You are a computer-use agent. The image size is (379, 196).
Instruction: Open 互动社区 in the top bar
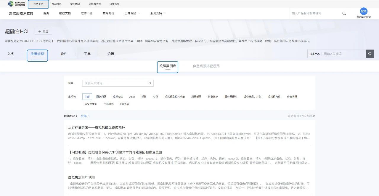click(x=57, y=4)
